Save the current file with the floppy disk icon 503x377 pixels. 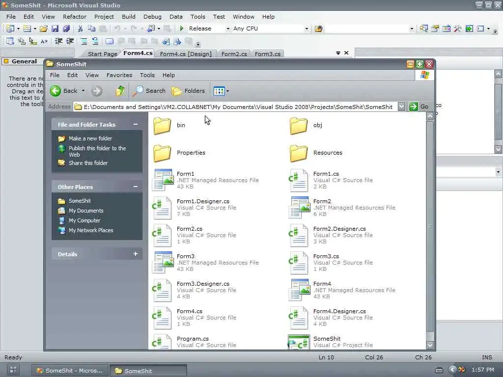(55, 28)
